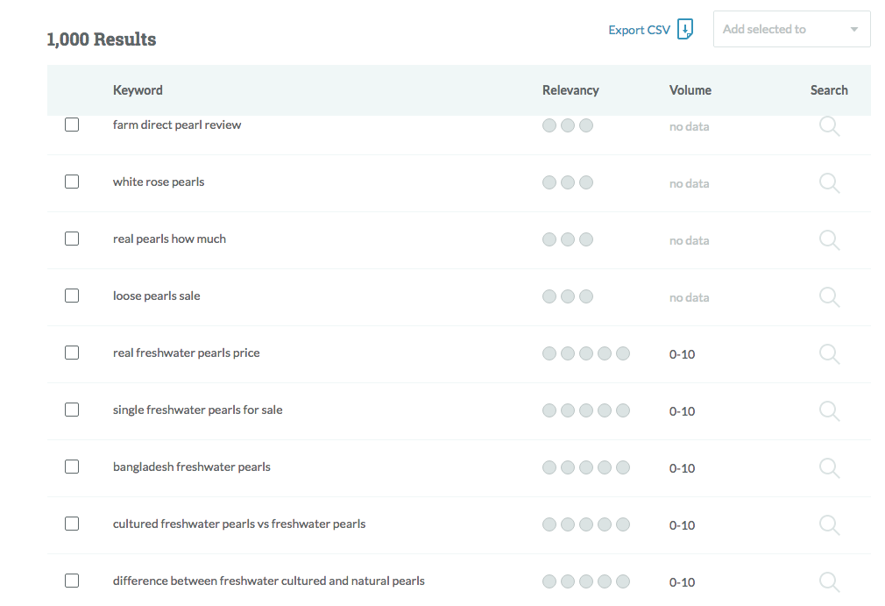Sort by the Keyword column header
Screen dimensions: 885x606
click(138, 90)
